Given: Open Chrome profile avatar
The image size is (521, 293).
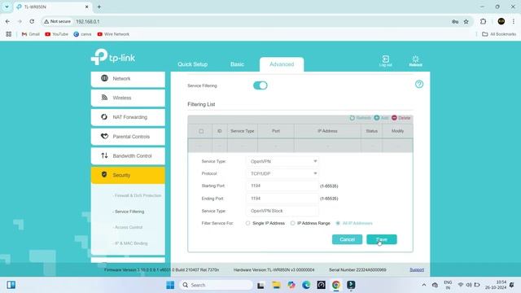Looking at the screenshot, I should pos(501,21).
